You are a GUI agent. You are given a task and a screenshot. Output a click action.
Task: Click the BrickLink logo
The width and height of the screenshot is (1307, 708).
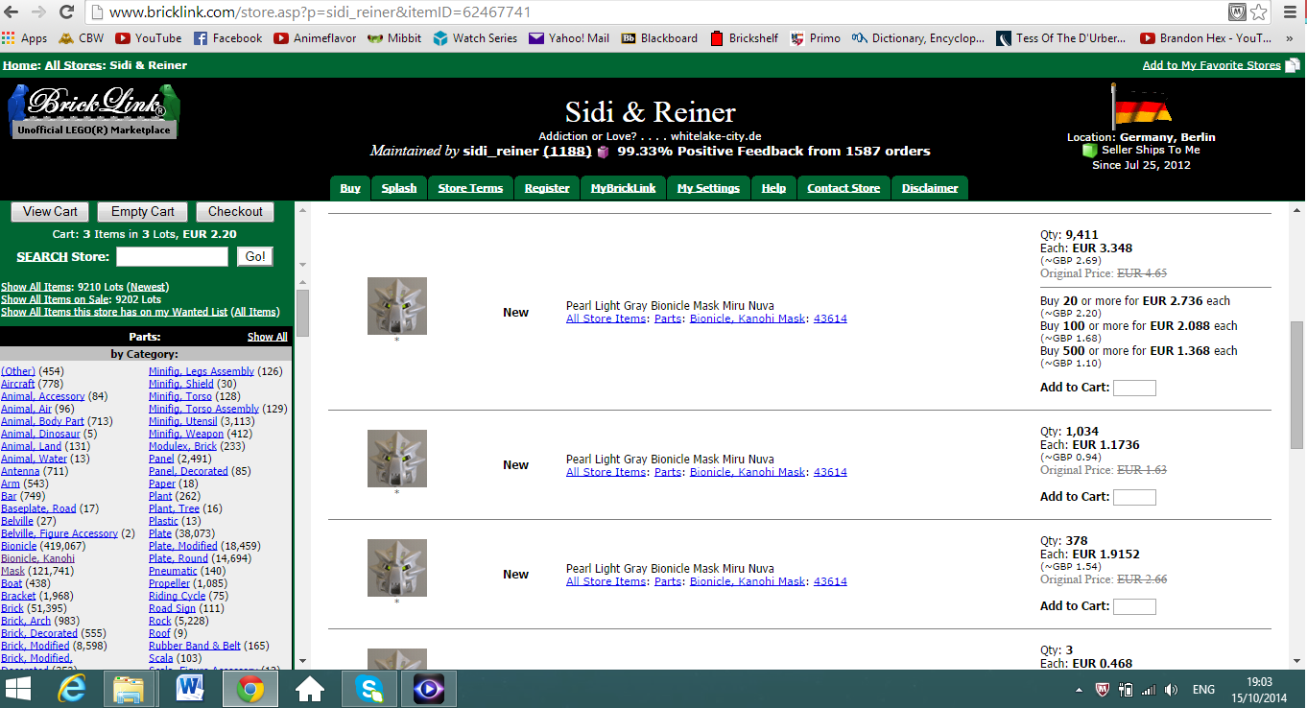coord(94,111)
